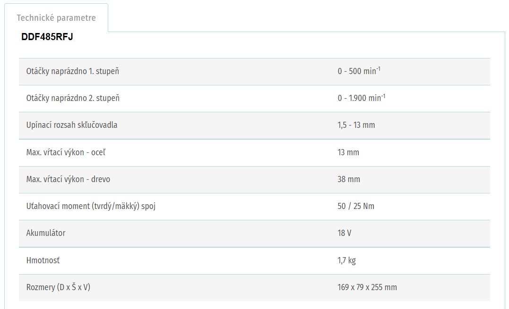The image size is (509, 309).
Task: Select the 18 V battery value
Action: pos(345,233)
